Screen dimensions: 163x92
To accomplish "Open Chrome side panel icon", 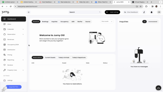I will point(152,6).
